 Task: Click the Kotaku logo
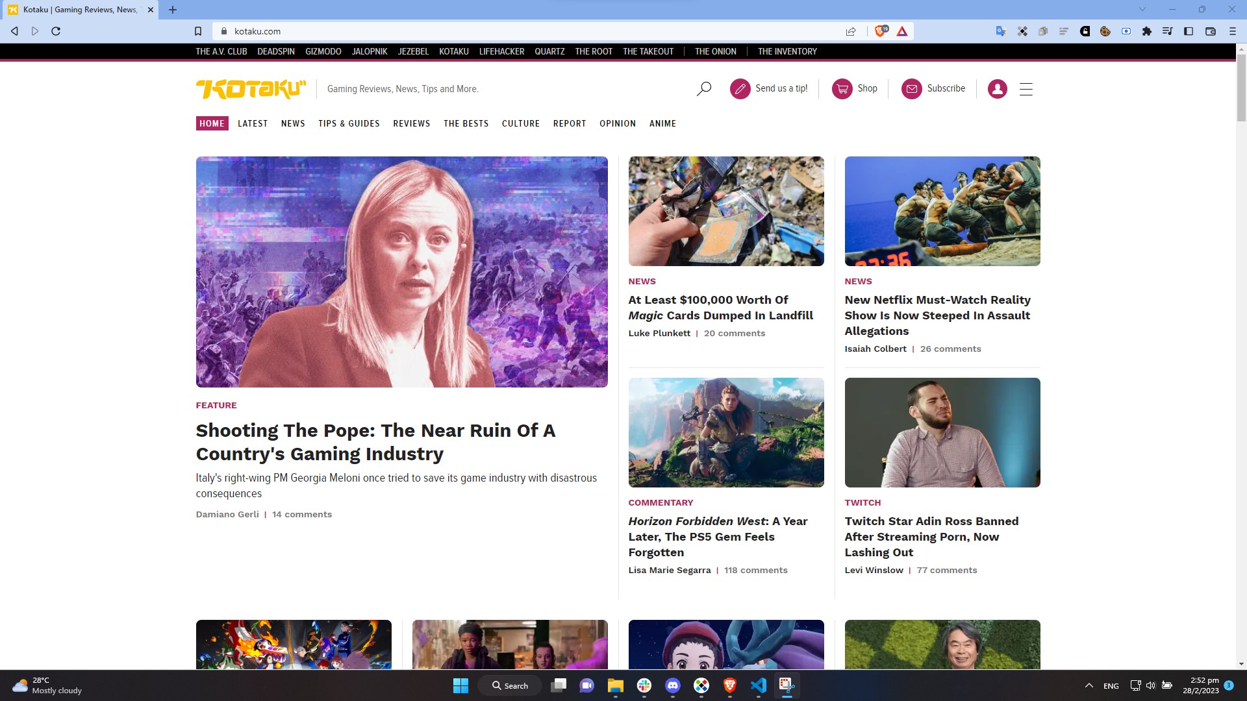[x=251, y=89]
